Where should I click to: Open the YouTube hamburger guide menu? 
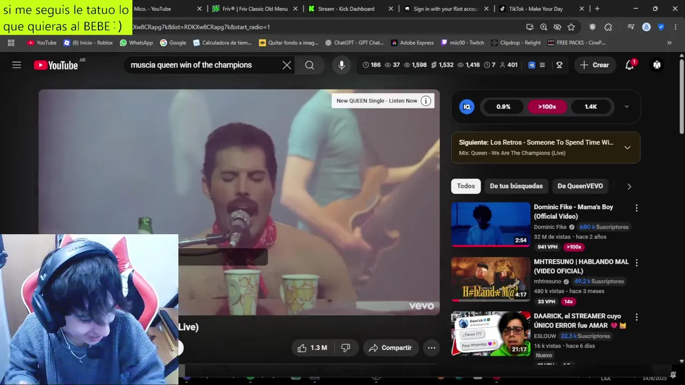coord(17,65)
